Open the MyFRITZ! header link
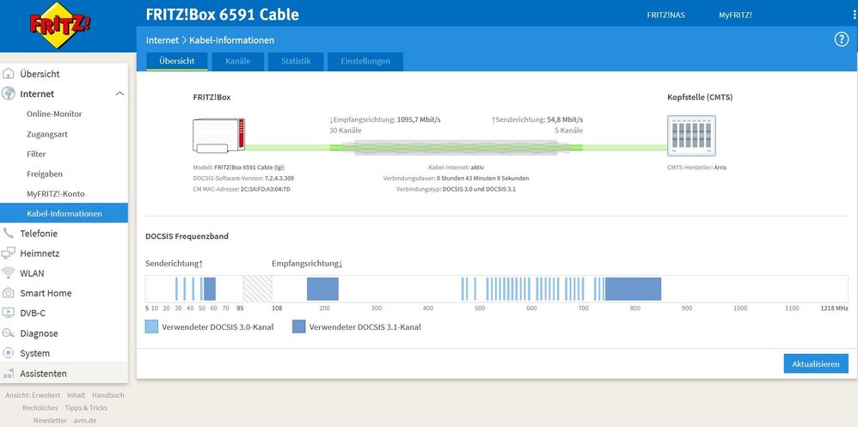The width and height of the screenshot is (858, 427). click(735, 15)
